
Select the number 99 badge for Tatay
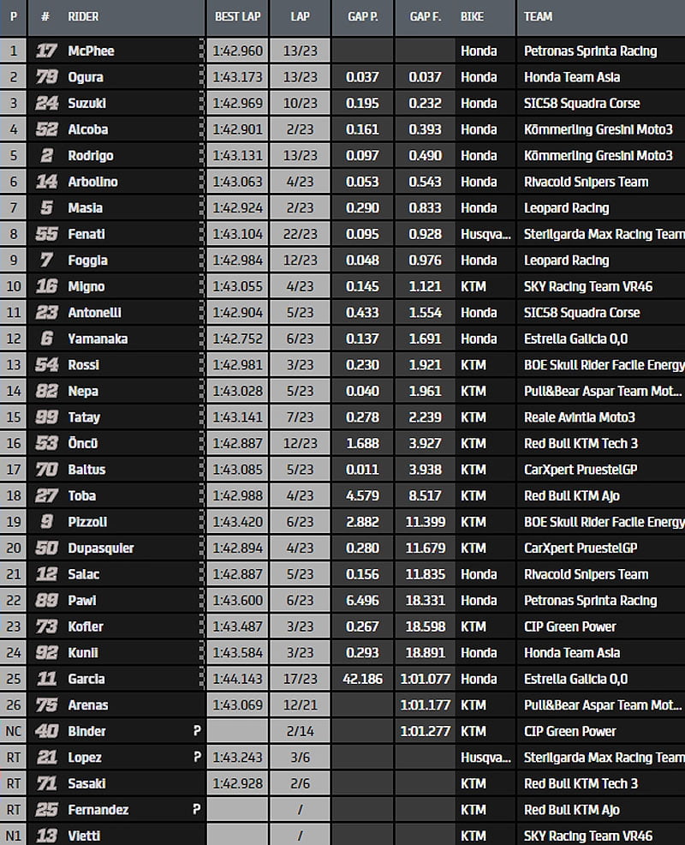pyautogui.click(x=46, y=417)
